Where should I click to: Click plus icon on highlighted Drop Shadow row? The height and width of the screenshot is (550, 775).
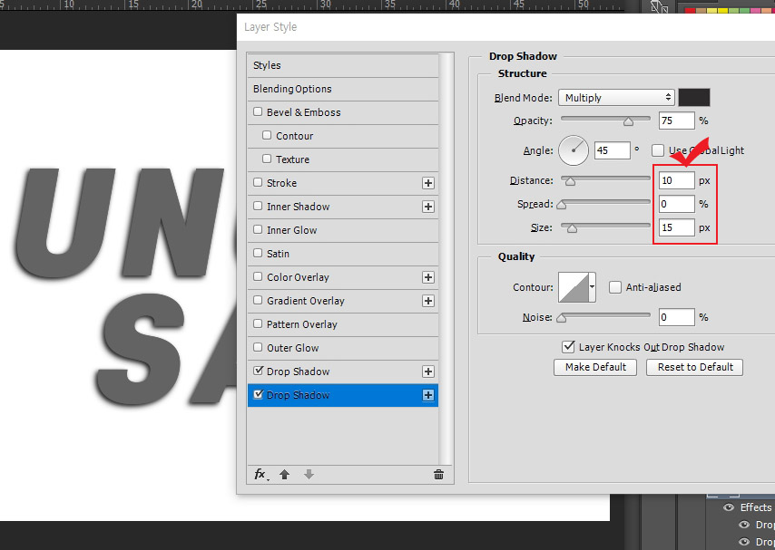pyautogui.click(x=428, y=395)
